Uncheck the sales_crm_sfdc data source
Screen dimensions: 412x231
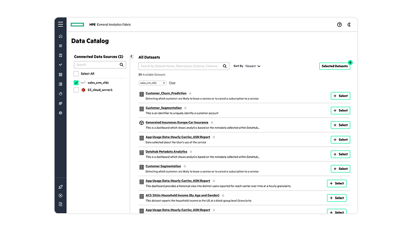click(76, 82)
